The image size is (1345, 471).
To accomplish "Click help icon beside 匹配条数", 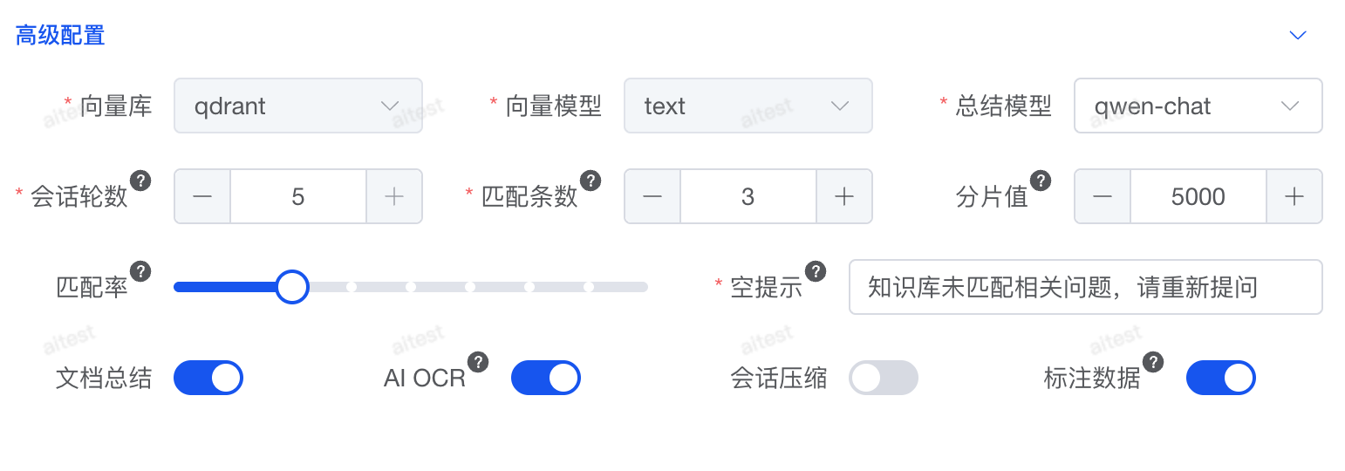I will (x=591, y=181).
